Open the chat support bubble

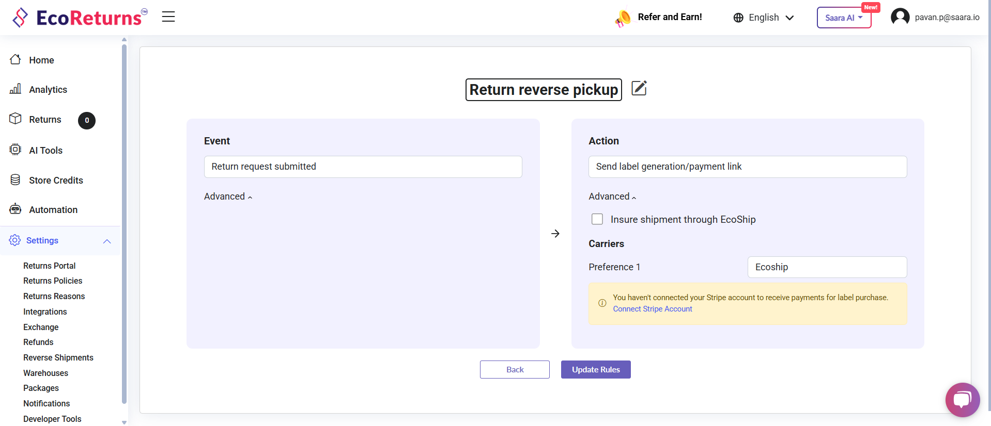[x=962, y=400]
